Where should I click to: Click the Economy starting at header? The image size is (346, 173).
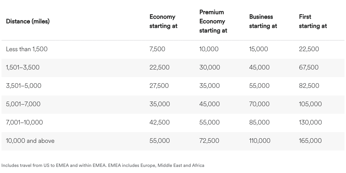[x=163, y=21]
